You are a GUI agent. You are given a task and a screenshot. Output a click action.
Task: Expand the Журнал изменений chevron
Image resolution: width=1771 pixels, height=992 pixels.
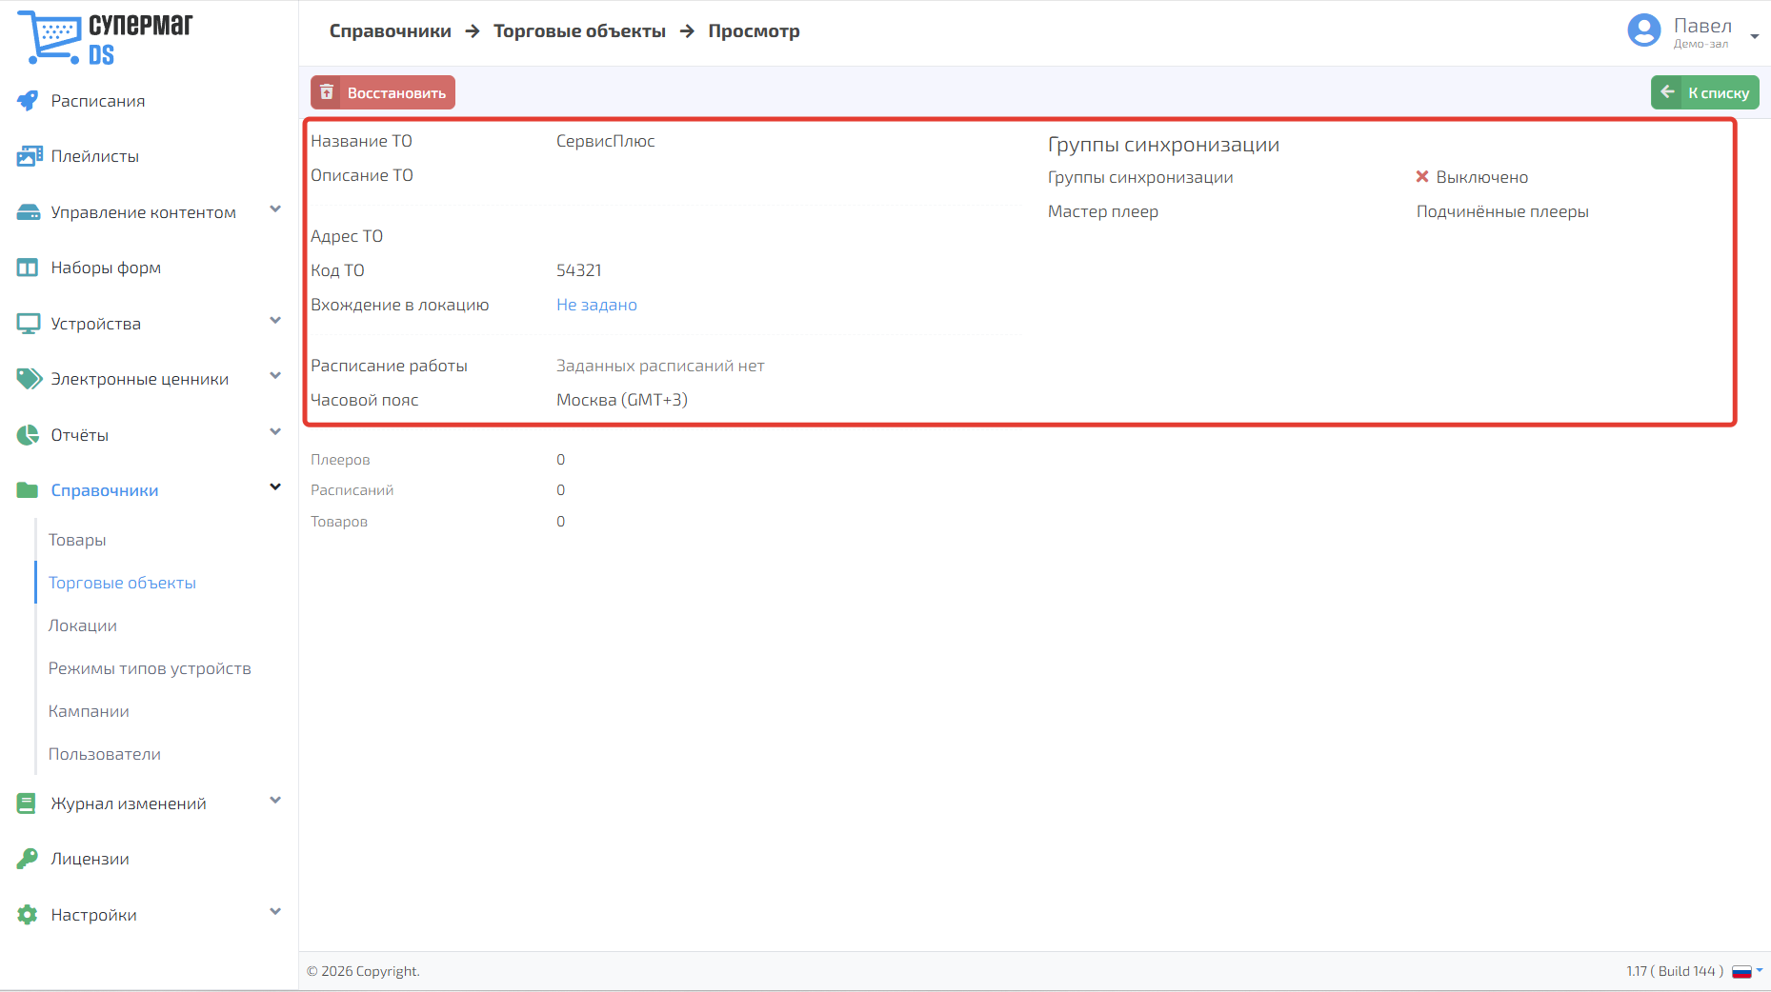(x=275, y=801)
